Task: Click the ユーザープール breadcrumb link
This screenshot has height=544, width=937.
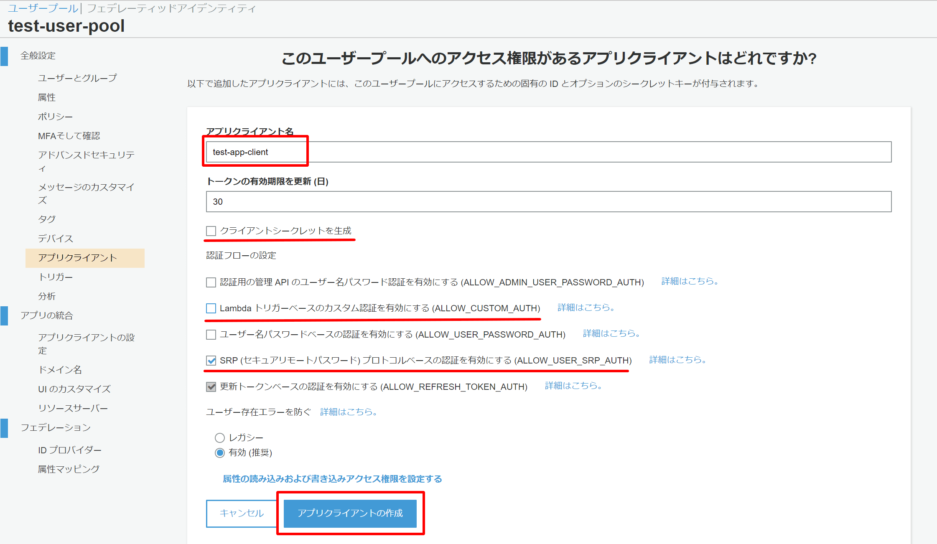Action: pyautogui.click(x=43, y=8)
